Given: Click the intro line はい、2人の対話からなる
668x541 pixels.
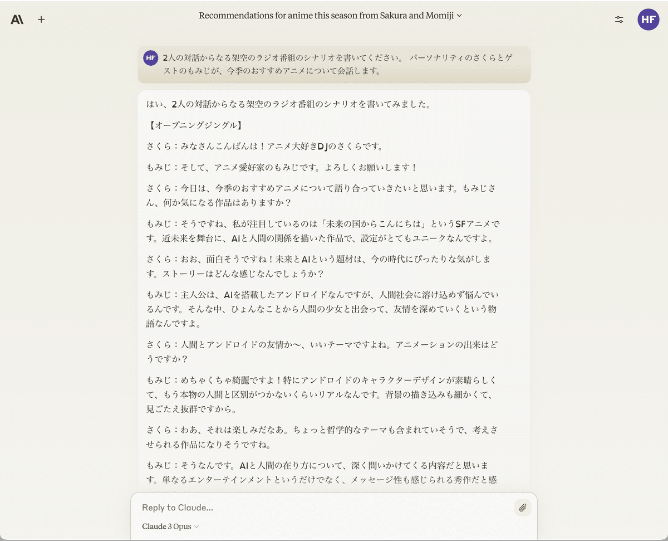Looking at the screenshot, I should pyautogui.click(x=288, y=104).
